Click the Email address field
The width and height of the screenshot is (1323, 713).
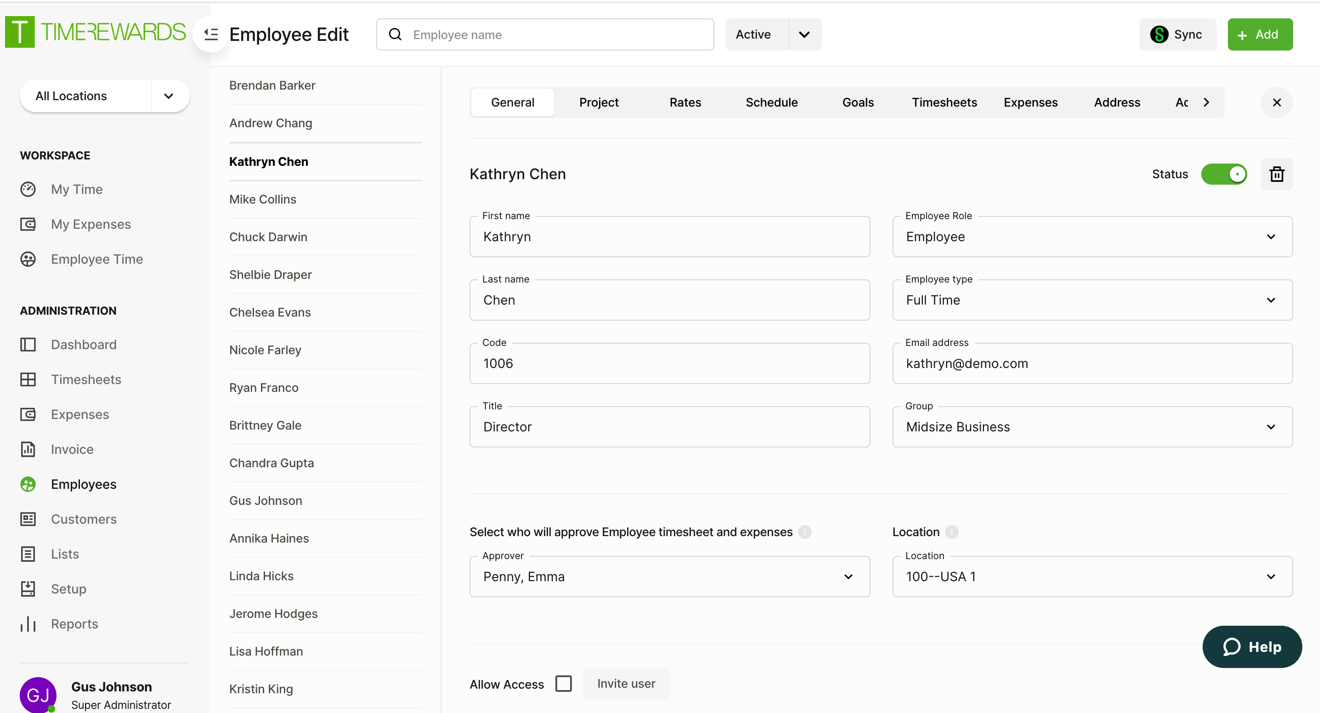coord(1092,364)
